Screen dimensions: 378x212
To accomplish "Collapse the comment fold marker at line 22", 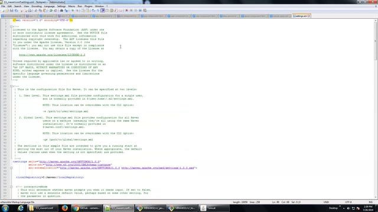I will point(11,86).
